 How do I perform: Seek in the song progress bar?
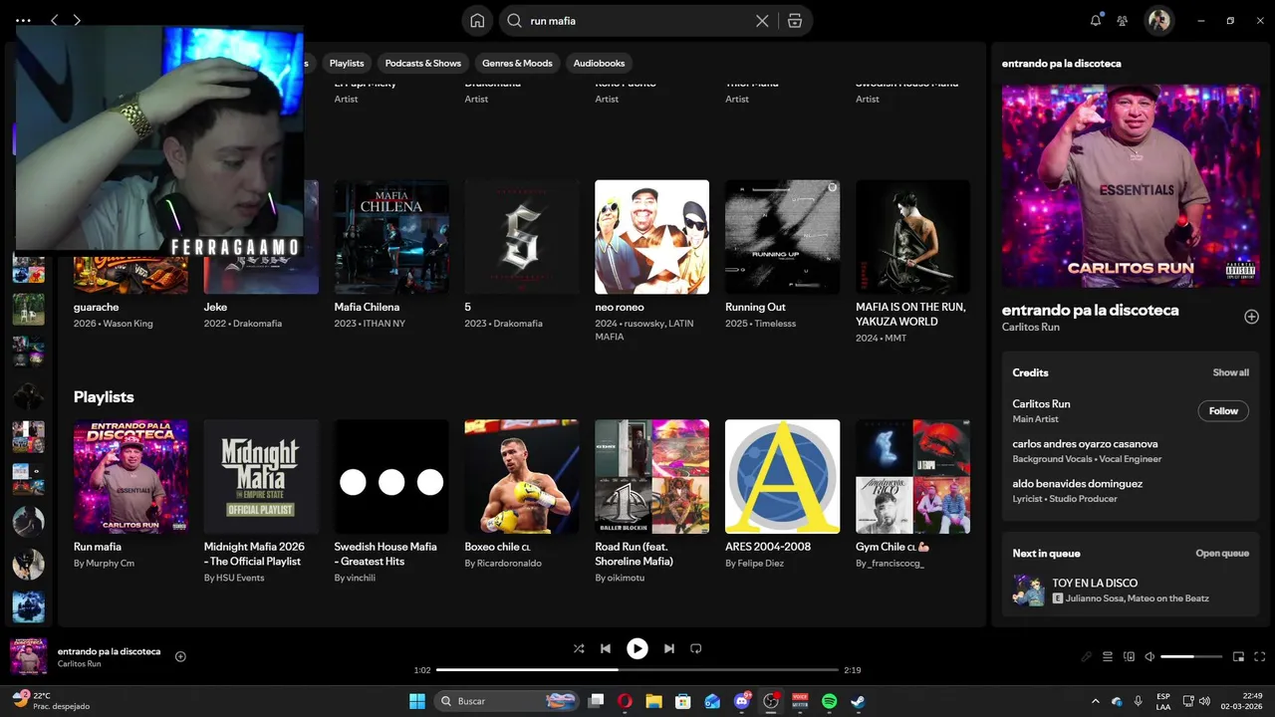pyautogui.click(x=637, y=670)
